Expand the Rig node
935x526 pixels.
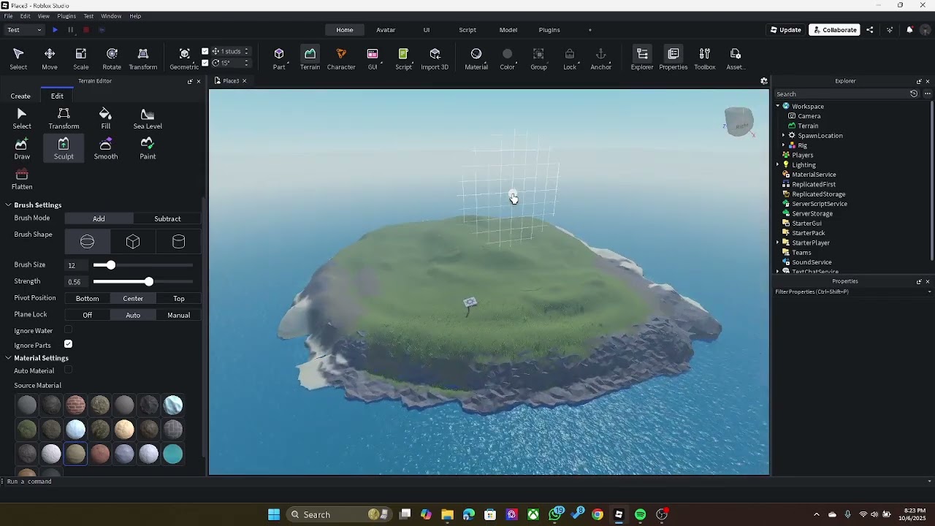784,145
